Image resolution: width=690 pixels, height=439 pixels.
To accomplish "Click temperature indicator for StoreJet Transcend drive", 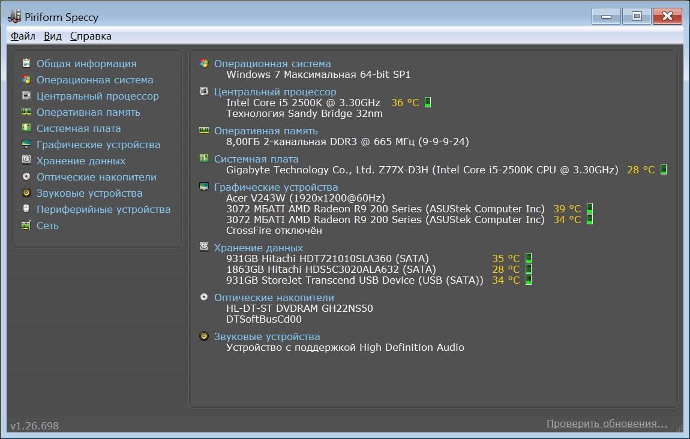I will pyautogui.click(x=529, y=279).
